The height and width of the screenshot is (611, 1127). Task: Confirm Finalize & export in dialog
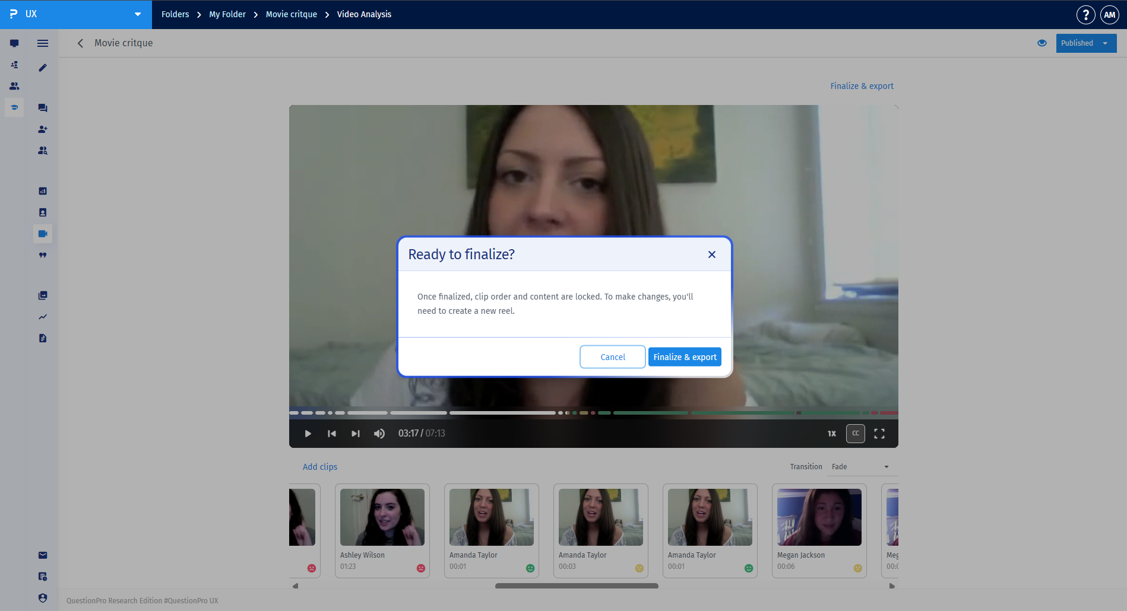click(x=685, y=357)
